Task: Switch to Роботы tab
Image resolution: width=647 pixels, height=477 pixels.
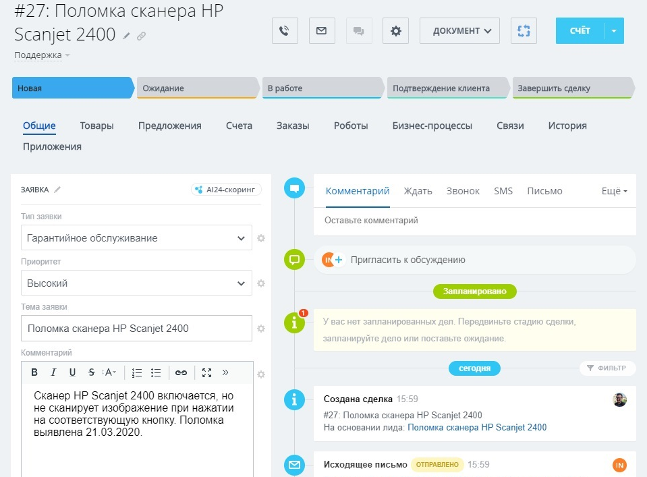Action: coord(351,126)
